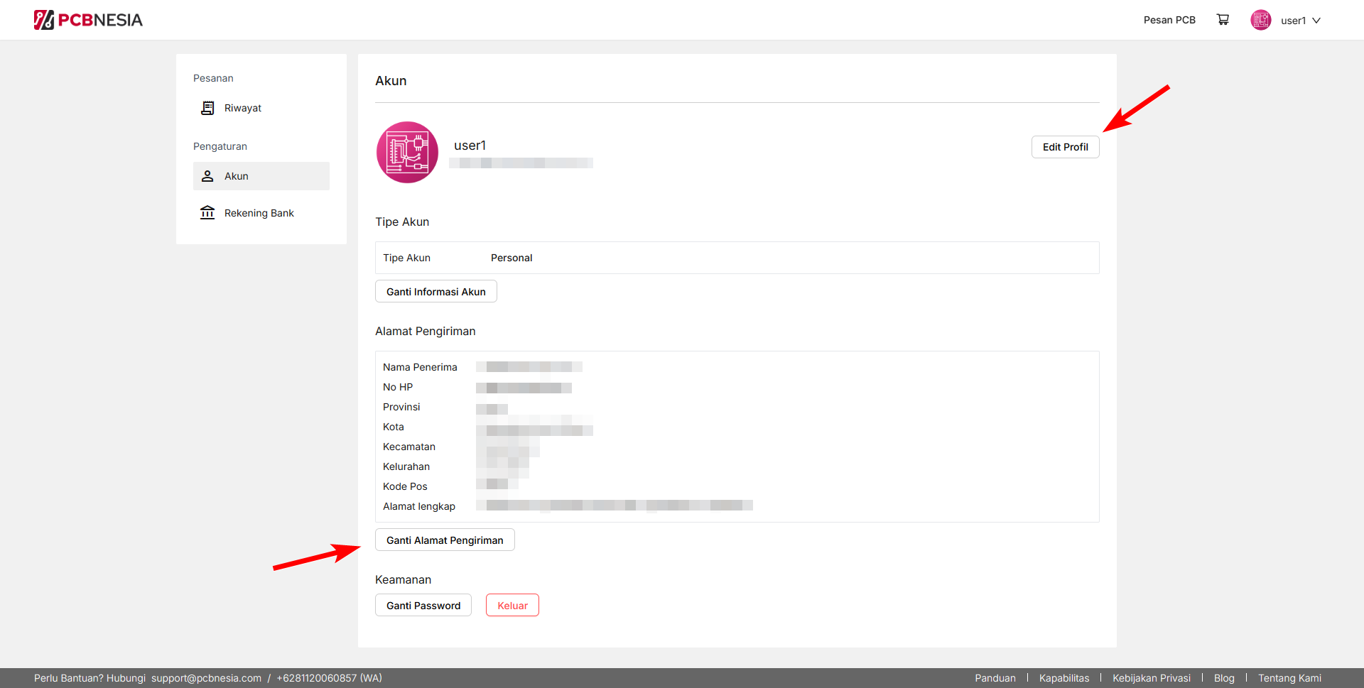This screenshot has width=1364, height=688.
Task: Click the 'Nama Penerima' label
Action: (x=420, y=367)
